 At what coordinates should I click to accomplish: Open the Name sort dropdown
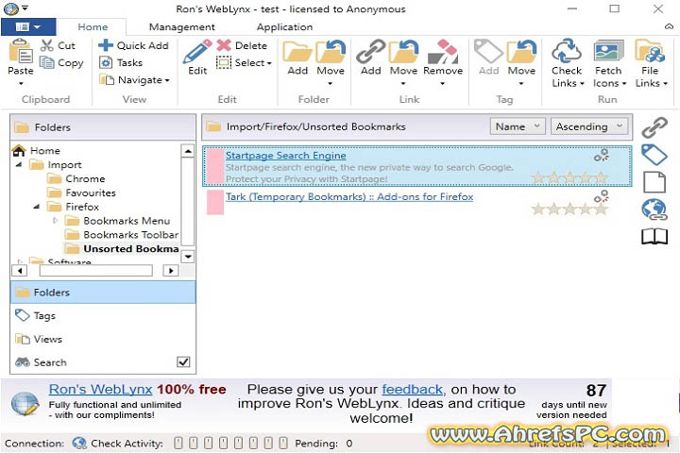pyautogui.click(x=518, y=126)
